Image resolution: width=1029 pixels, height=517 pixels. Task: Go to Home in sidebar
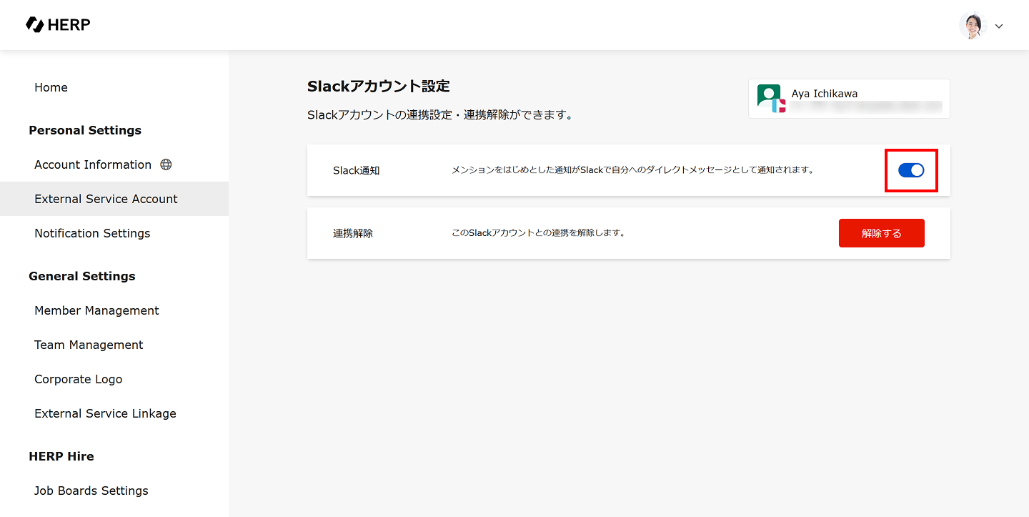pyautogui.click(x=51, y=87)
